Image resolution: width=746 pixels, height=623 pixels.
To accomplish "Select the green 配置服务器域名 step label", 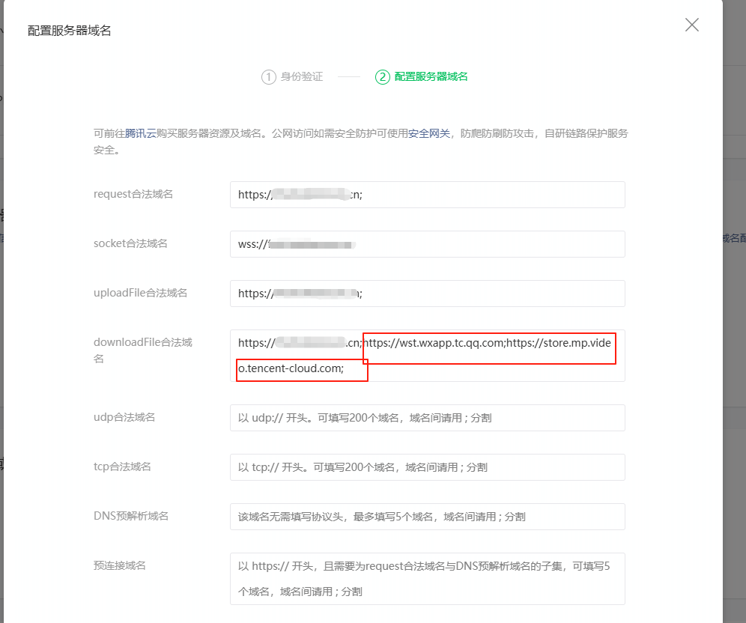I will (431, 77).
